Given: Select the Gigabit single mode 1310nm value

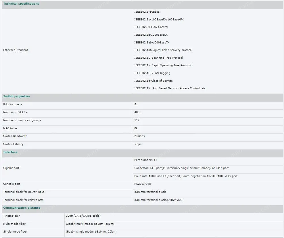Looking at the screenshot, I should click(91, 232).
